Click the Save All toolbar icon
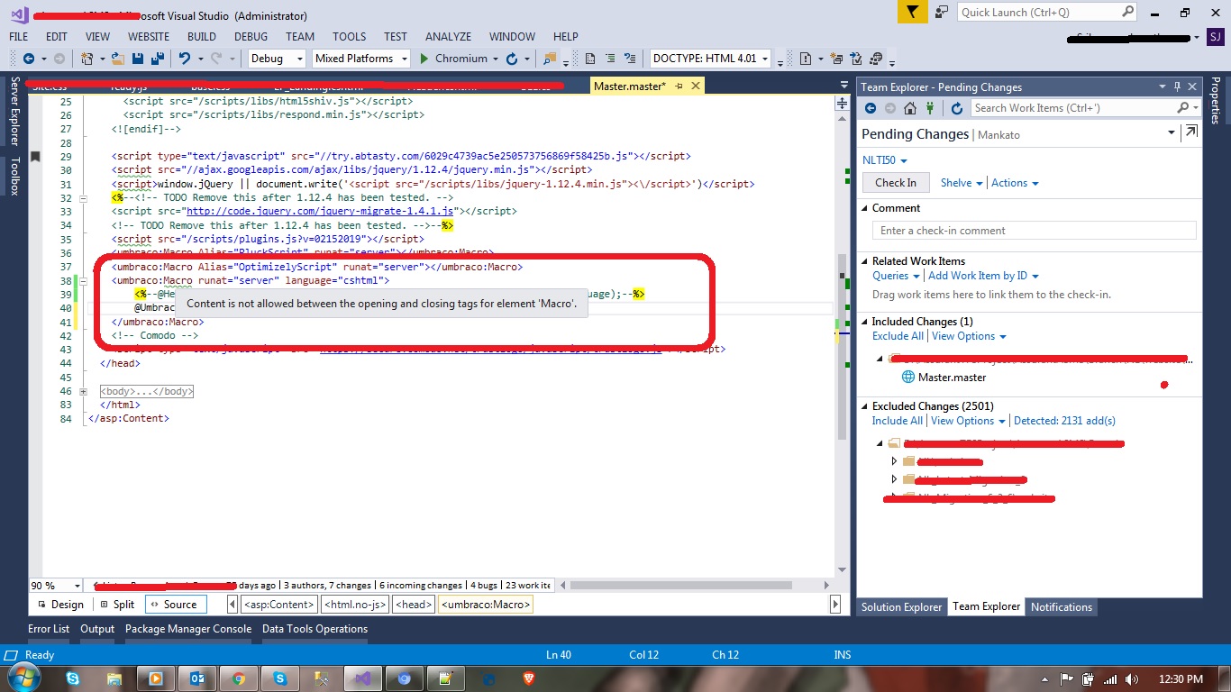The image size is (1231, 692). [157, 59]
